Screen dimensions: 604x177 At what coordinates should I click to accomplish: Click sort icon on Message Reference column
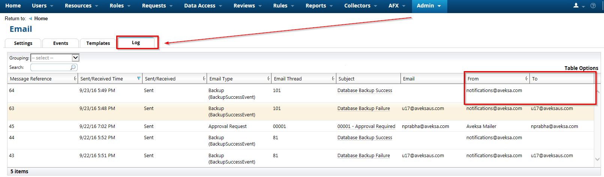point(75,79)
